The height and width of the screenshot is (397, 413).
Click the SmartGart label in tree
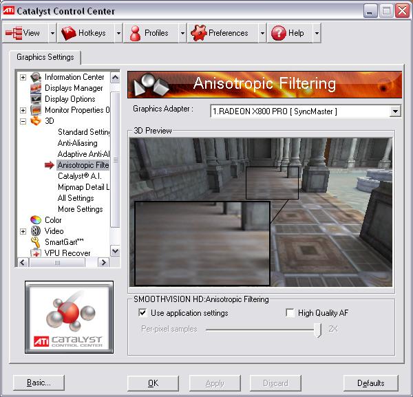pyautogui.click(x=64, y=242)
